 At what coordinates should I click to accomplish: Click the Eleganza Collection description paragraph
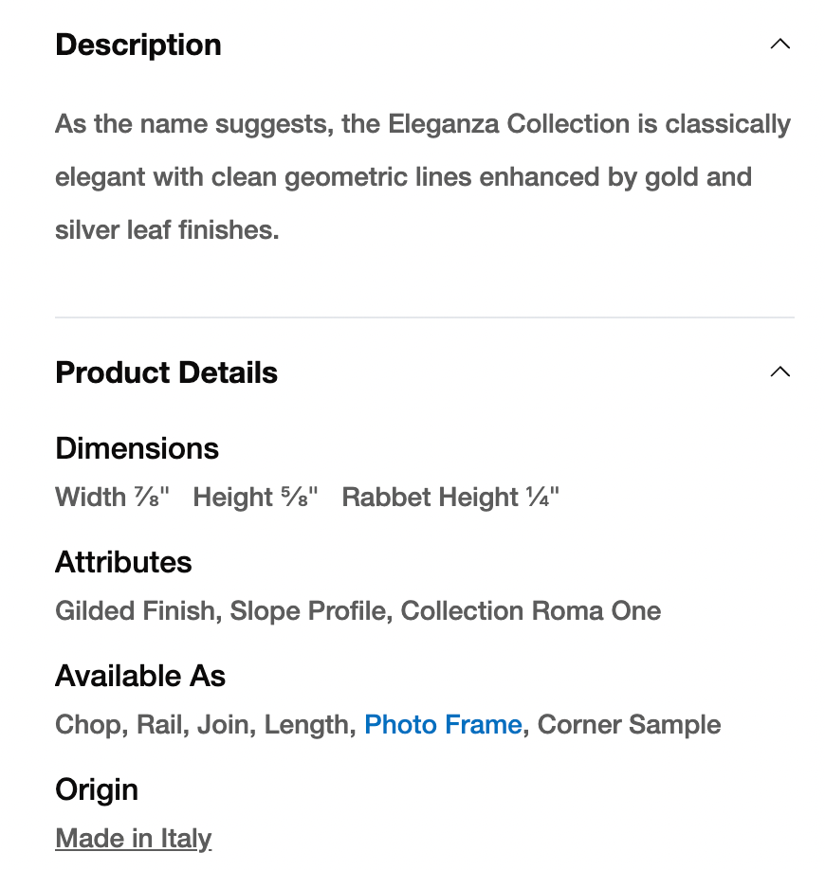[422, 177]
